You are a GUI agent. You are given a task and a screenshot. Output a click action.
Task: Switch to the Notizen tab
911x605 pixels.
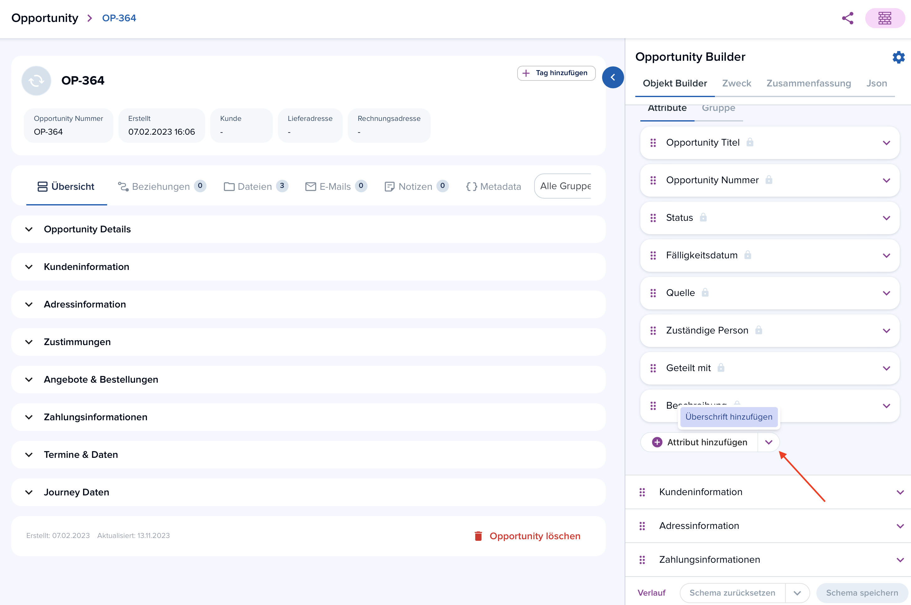(416, 186)
